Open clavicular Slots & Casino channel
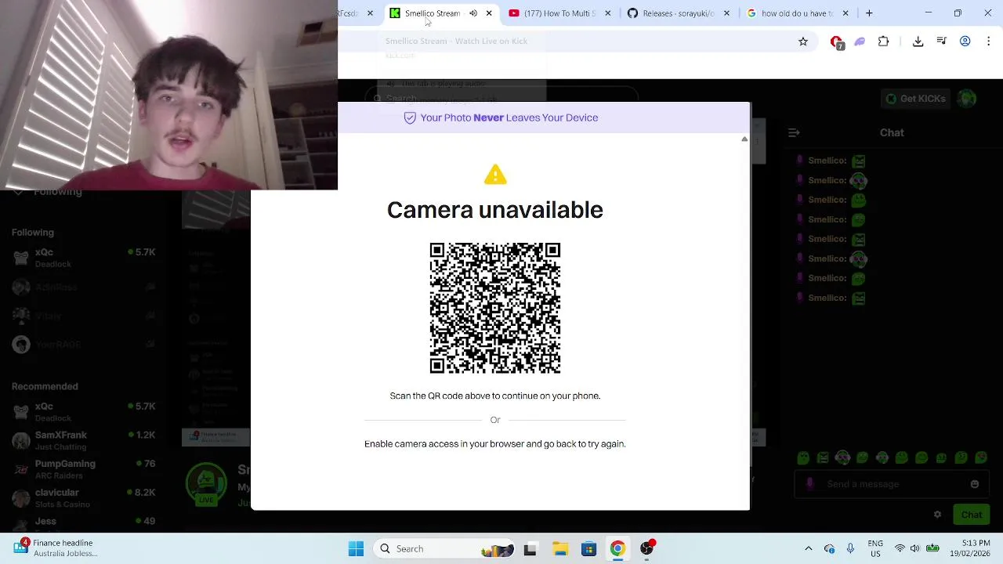This screenshot has height=564, width=1003. tap(84, 498)
